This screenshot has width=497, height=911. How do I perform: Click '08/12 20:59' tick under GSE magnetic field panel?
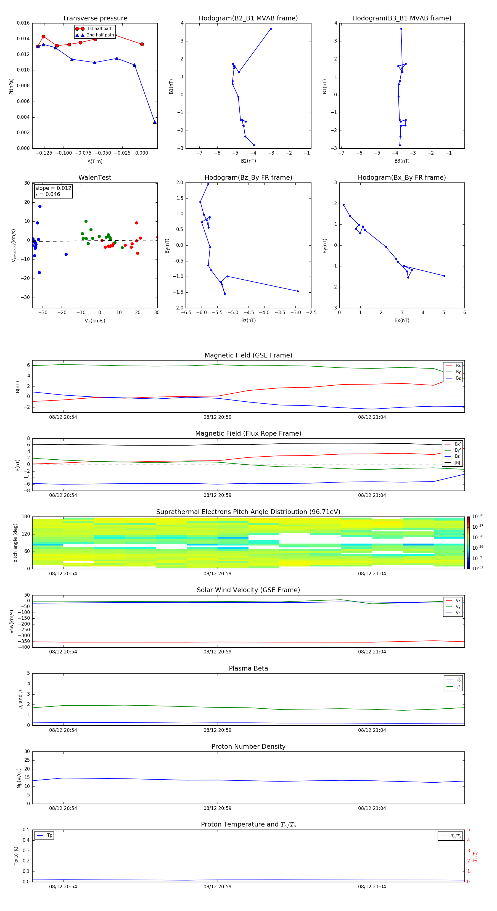[217, 417]
